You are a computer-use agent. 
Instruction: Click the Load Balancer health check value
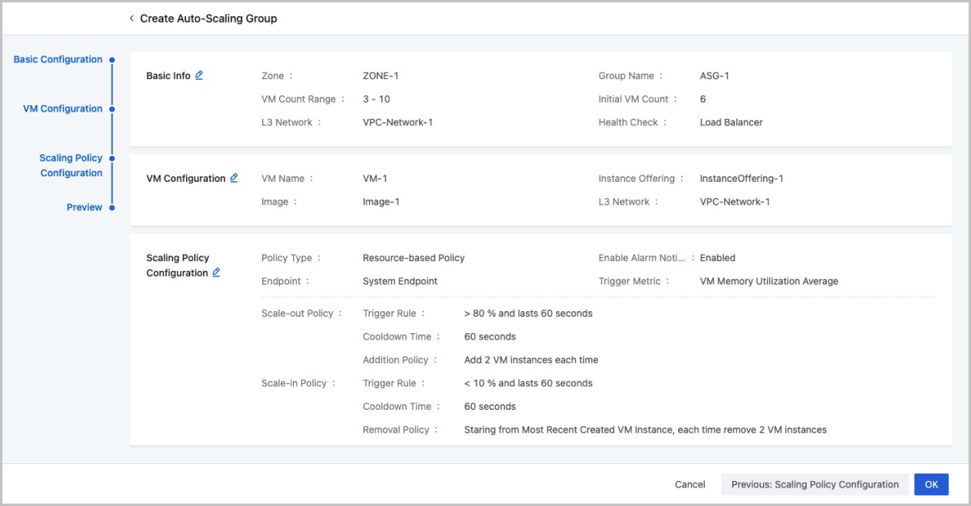[731, 123]
